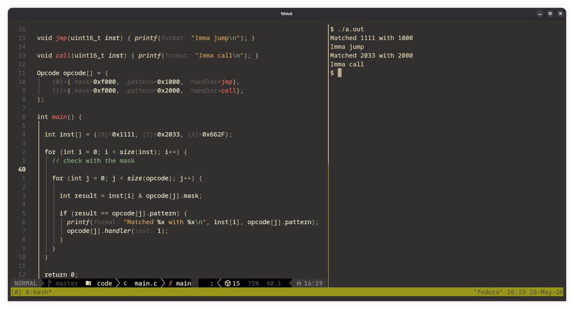Click the current line number 40
This screenshot has width=574, height=309.
tap(22, 169)
